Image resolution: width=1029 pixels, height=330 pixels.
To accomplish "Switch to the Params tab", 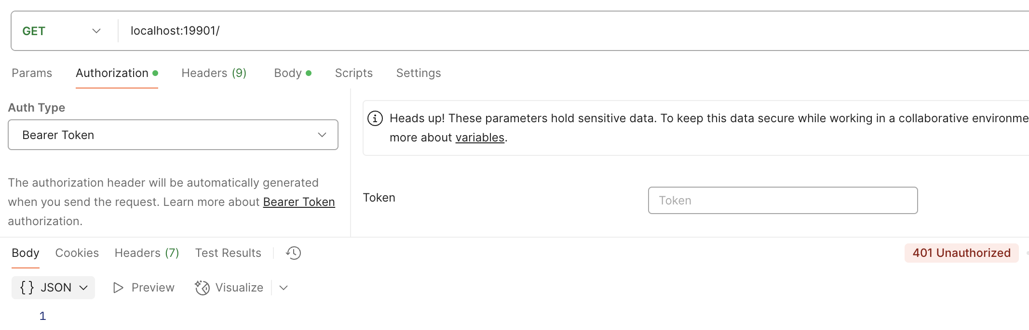I will 32,73.
